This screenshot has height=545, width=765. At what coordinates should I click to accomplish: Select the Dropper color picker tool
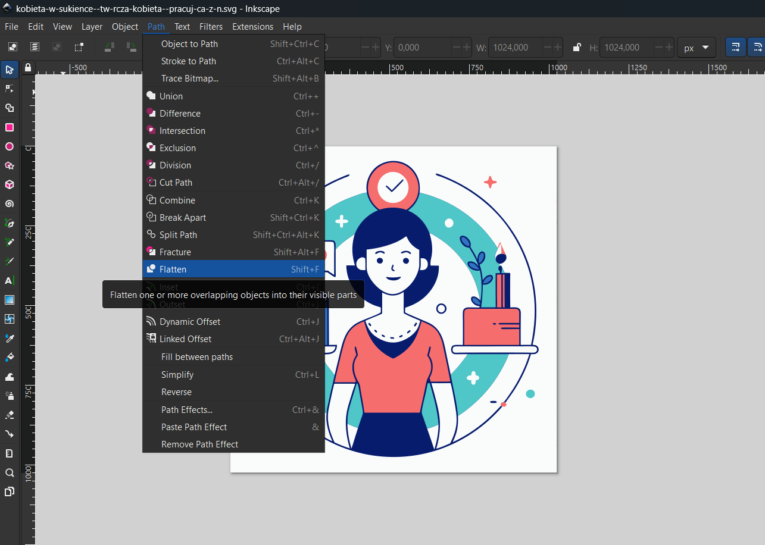pyautogui.click(x=10, y=338)
